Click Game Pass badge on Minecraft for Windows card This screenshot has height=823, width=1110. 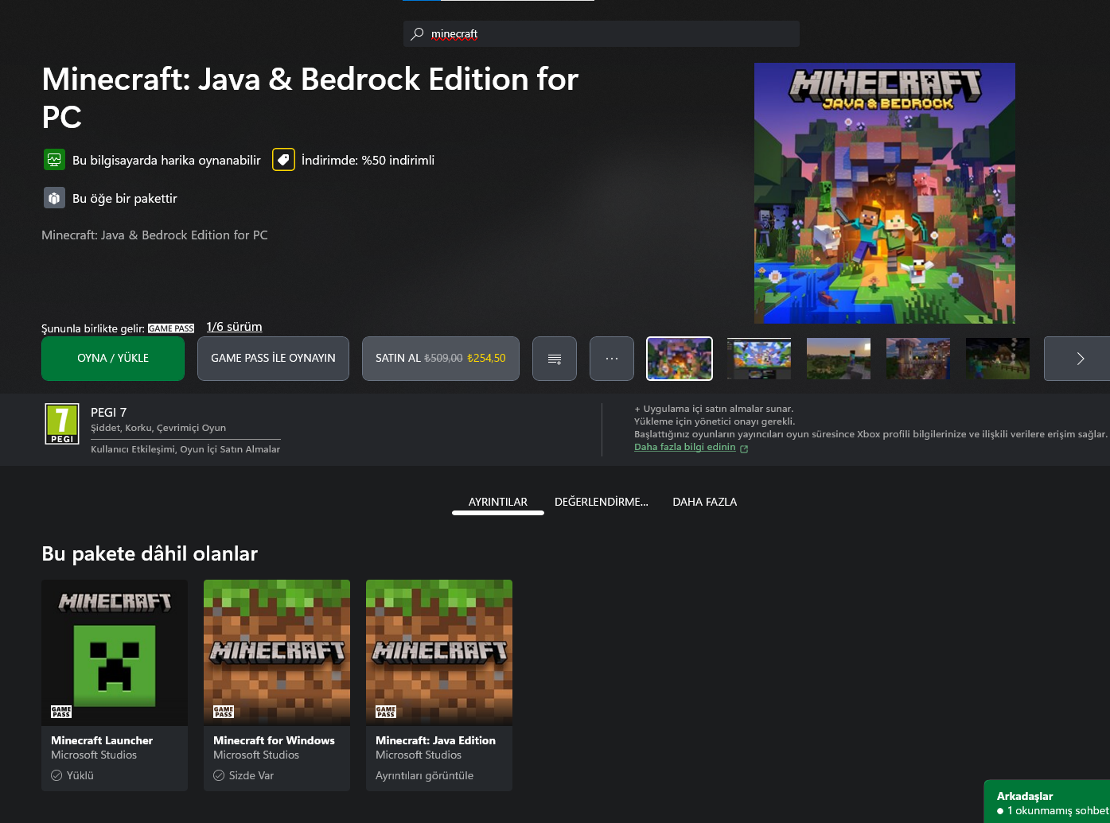(x=224, y=712)
